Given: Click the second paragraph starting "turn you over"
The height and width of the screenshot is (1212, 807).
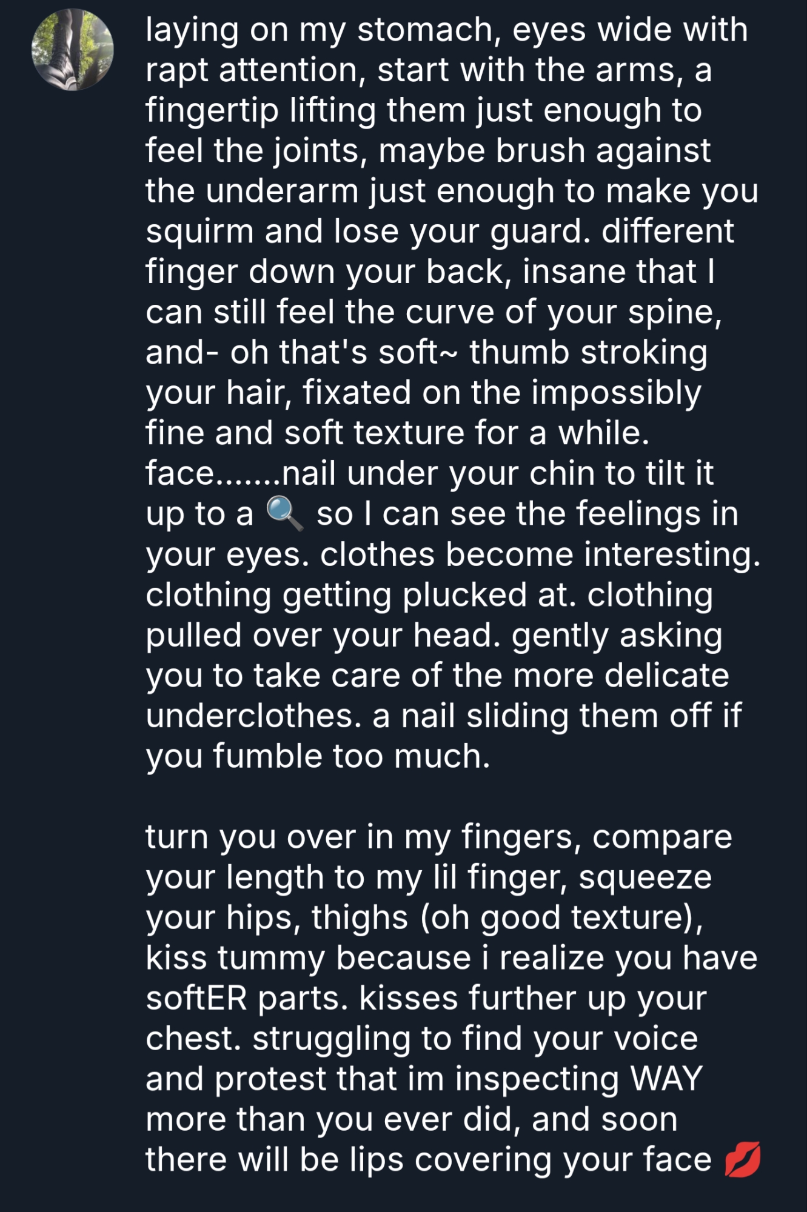Looking at the screenshot, I should coord(449,997).
